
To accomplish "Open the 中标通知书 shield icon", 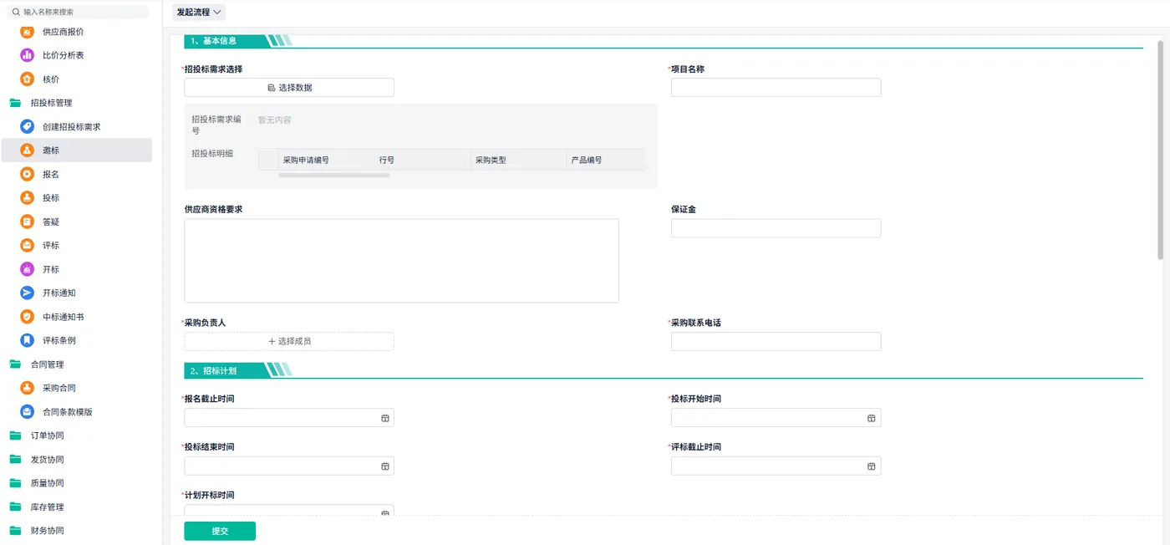I will click(27, 317).
